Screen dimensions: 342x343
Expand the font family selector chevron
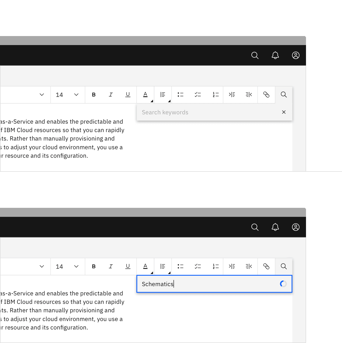(42, 95)
